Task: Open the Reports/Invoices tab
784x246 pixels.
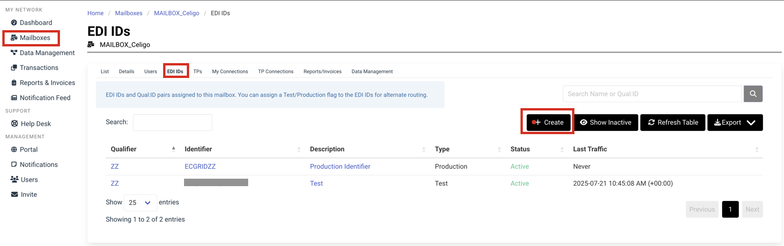Action: click(x=323, y=71)
